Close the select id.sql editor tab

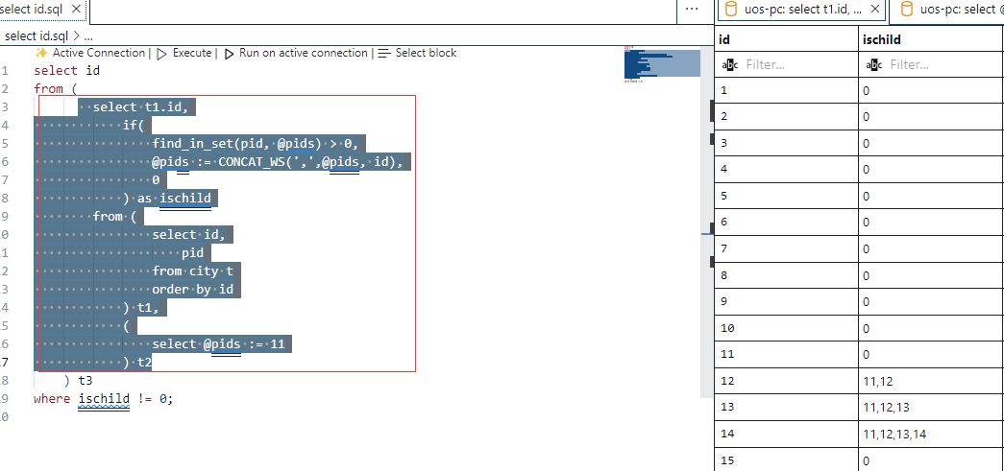76,10
